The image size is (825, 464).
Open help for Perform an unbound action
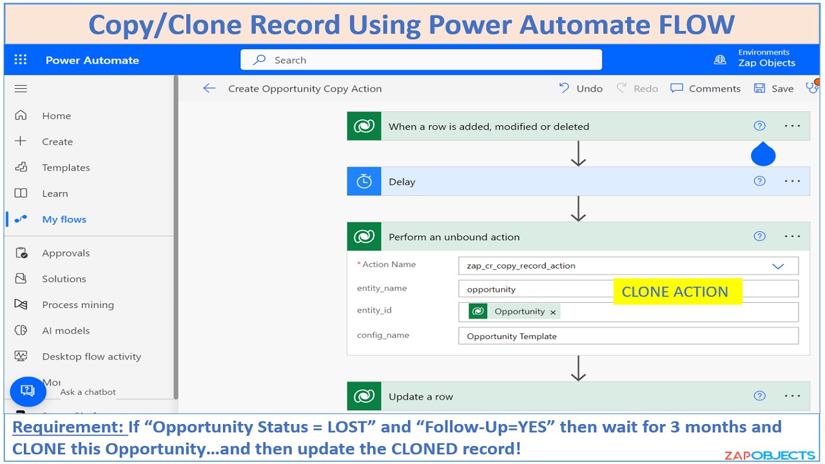point(759,237)
